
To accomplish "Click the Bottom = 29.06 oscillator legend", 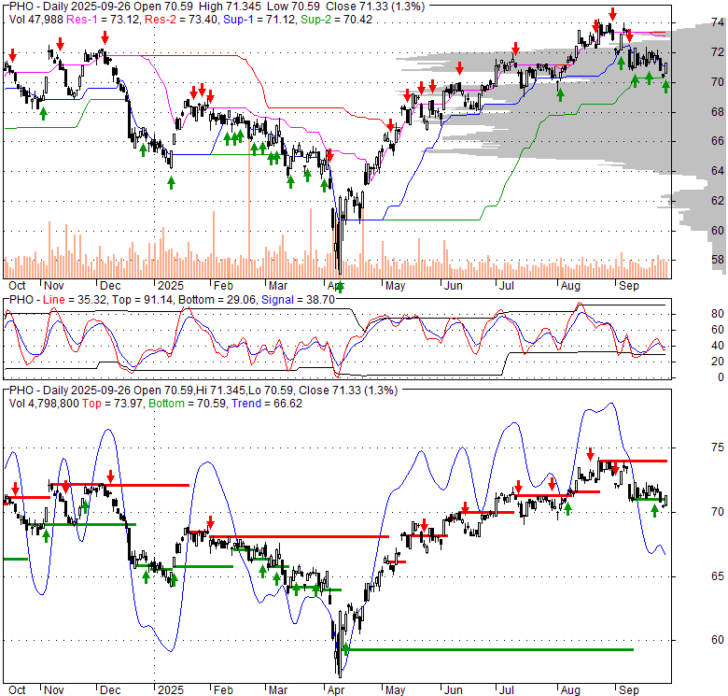I will (217, 300).
